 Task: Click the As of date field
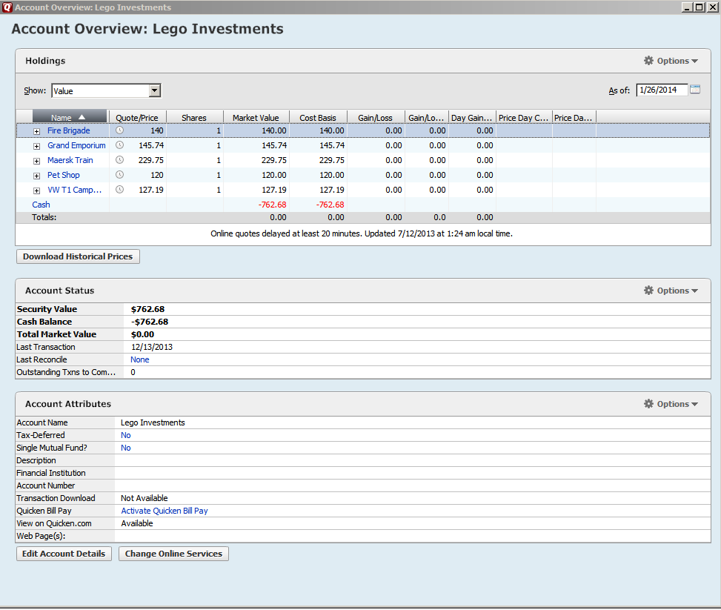[662, 90]
